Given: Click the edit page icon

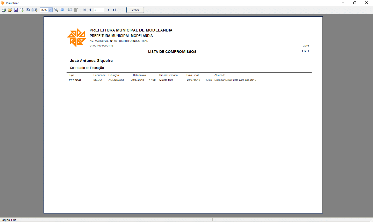Looking at the screenshot, I should pyautogui.click(x=76, y=10).
